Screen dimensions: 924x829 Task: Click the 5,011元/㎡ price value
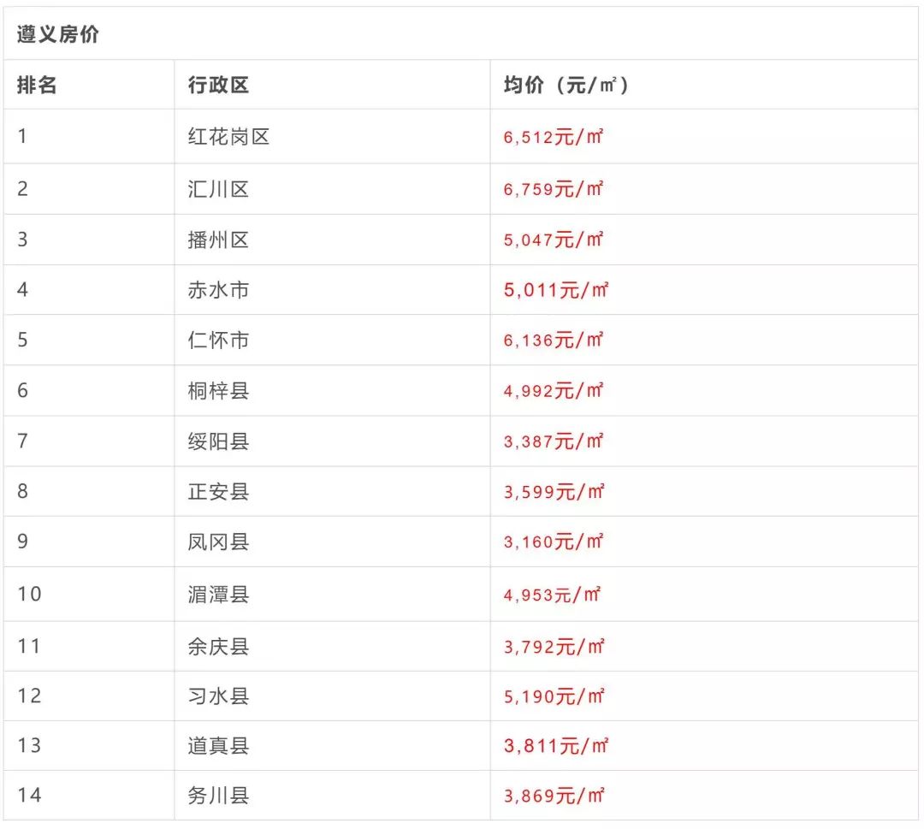point(556,290)
